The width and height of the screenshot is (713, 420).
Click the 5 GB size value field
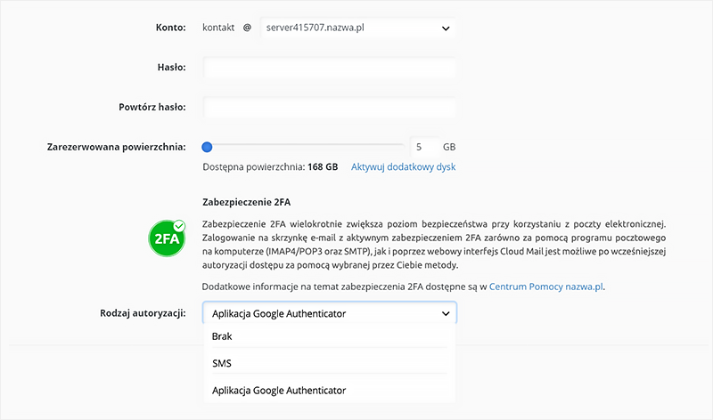(425, 147)
